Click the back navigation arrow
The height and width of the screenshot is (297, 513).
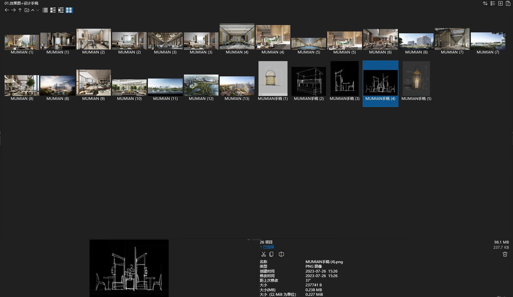coord(7,10)
